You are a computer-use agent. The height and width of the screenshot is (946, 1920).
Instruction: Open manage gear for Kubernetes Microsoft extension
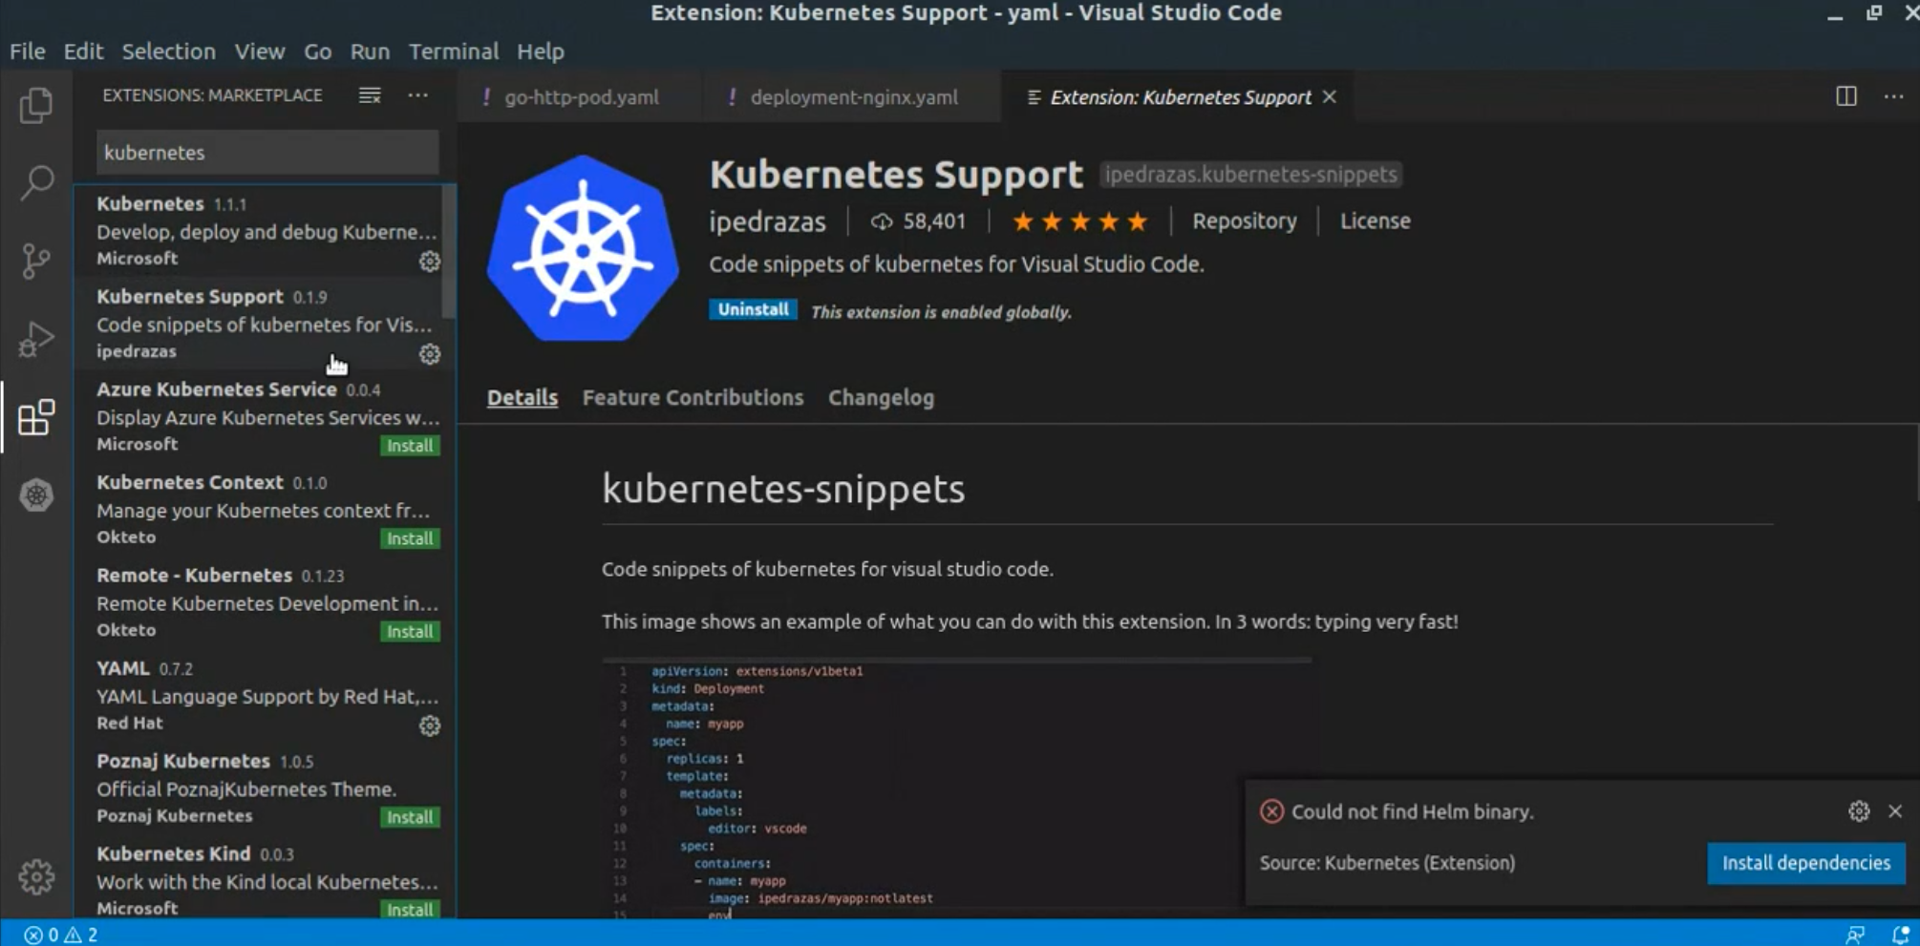(x=430, y=261)
